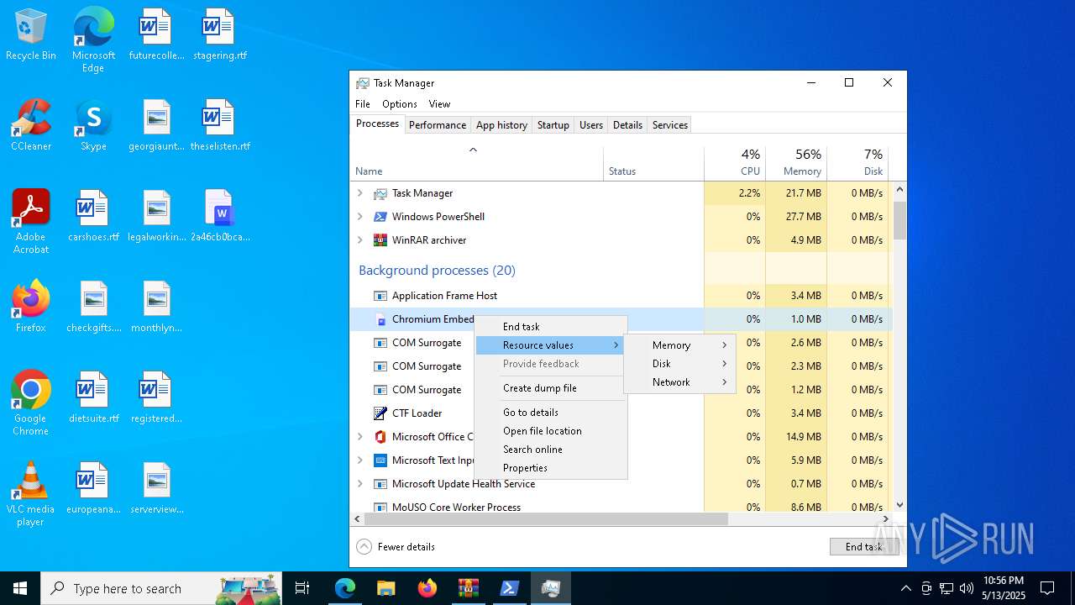The height and width of the screenshot is (605, 1075).
Task: Select monthlyn image file on desktop
Action: [156, 308]
